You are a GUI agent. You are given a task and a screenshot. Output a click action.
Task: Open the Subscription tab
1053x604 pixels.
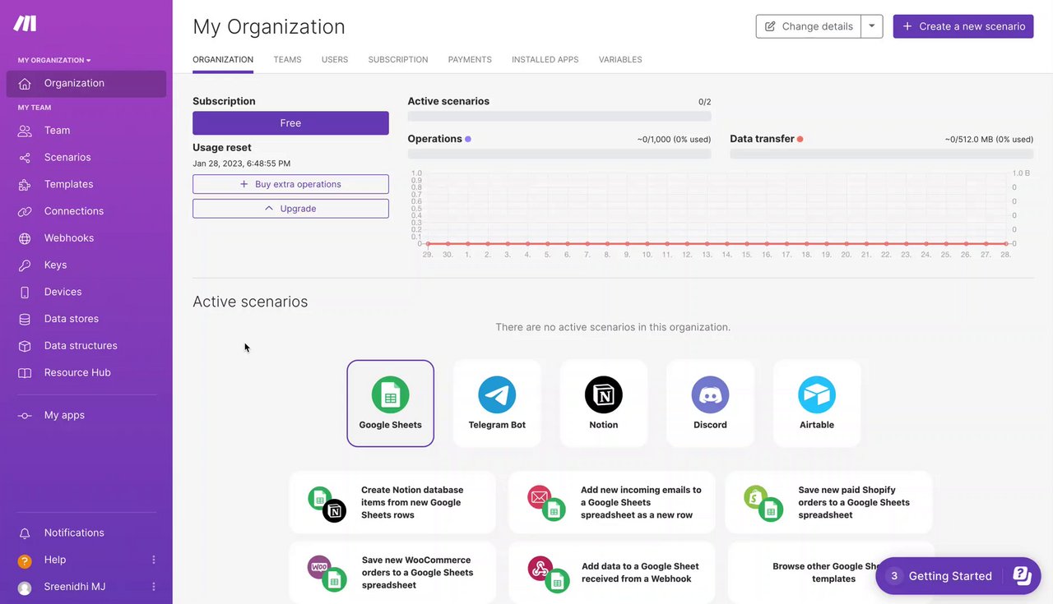[x=398, y=60]
